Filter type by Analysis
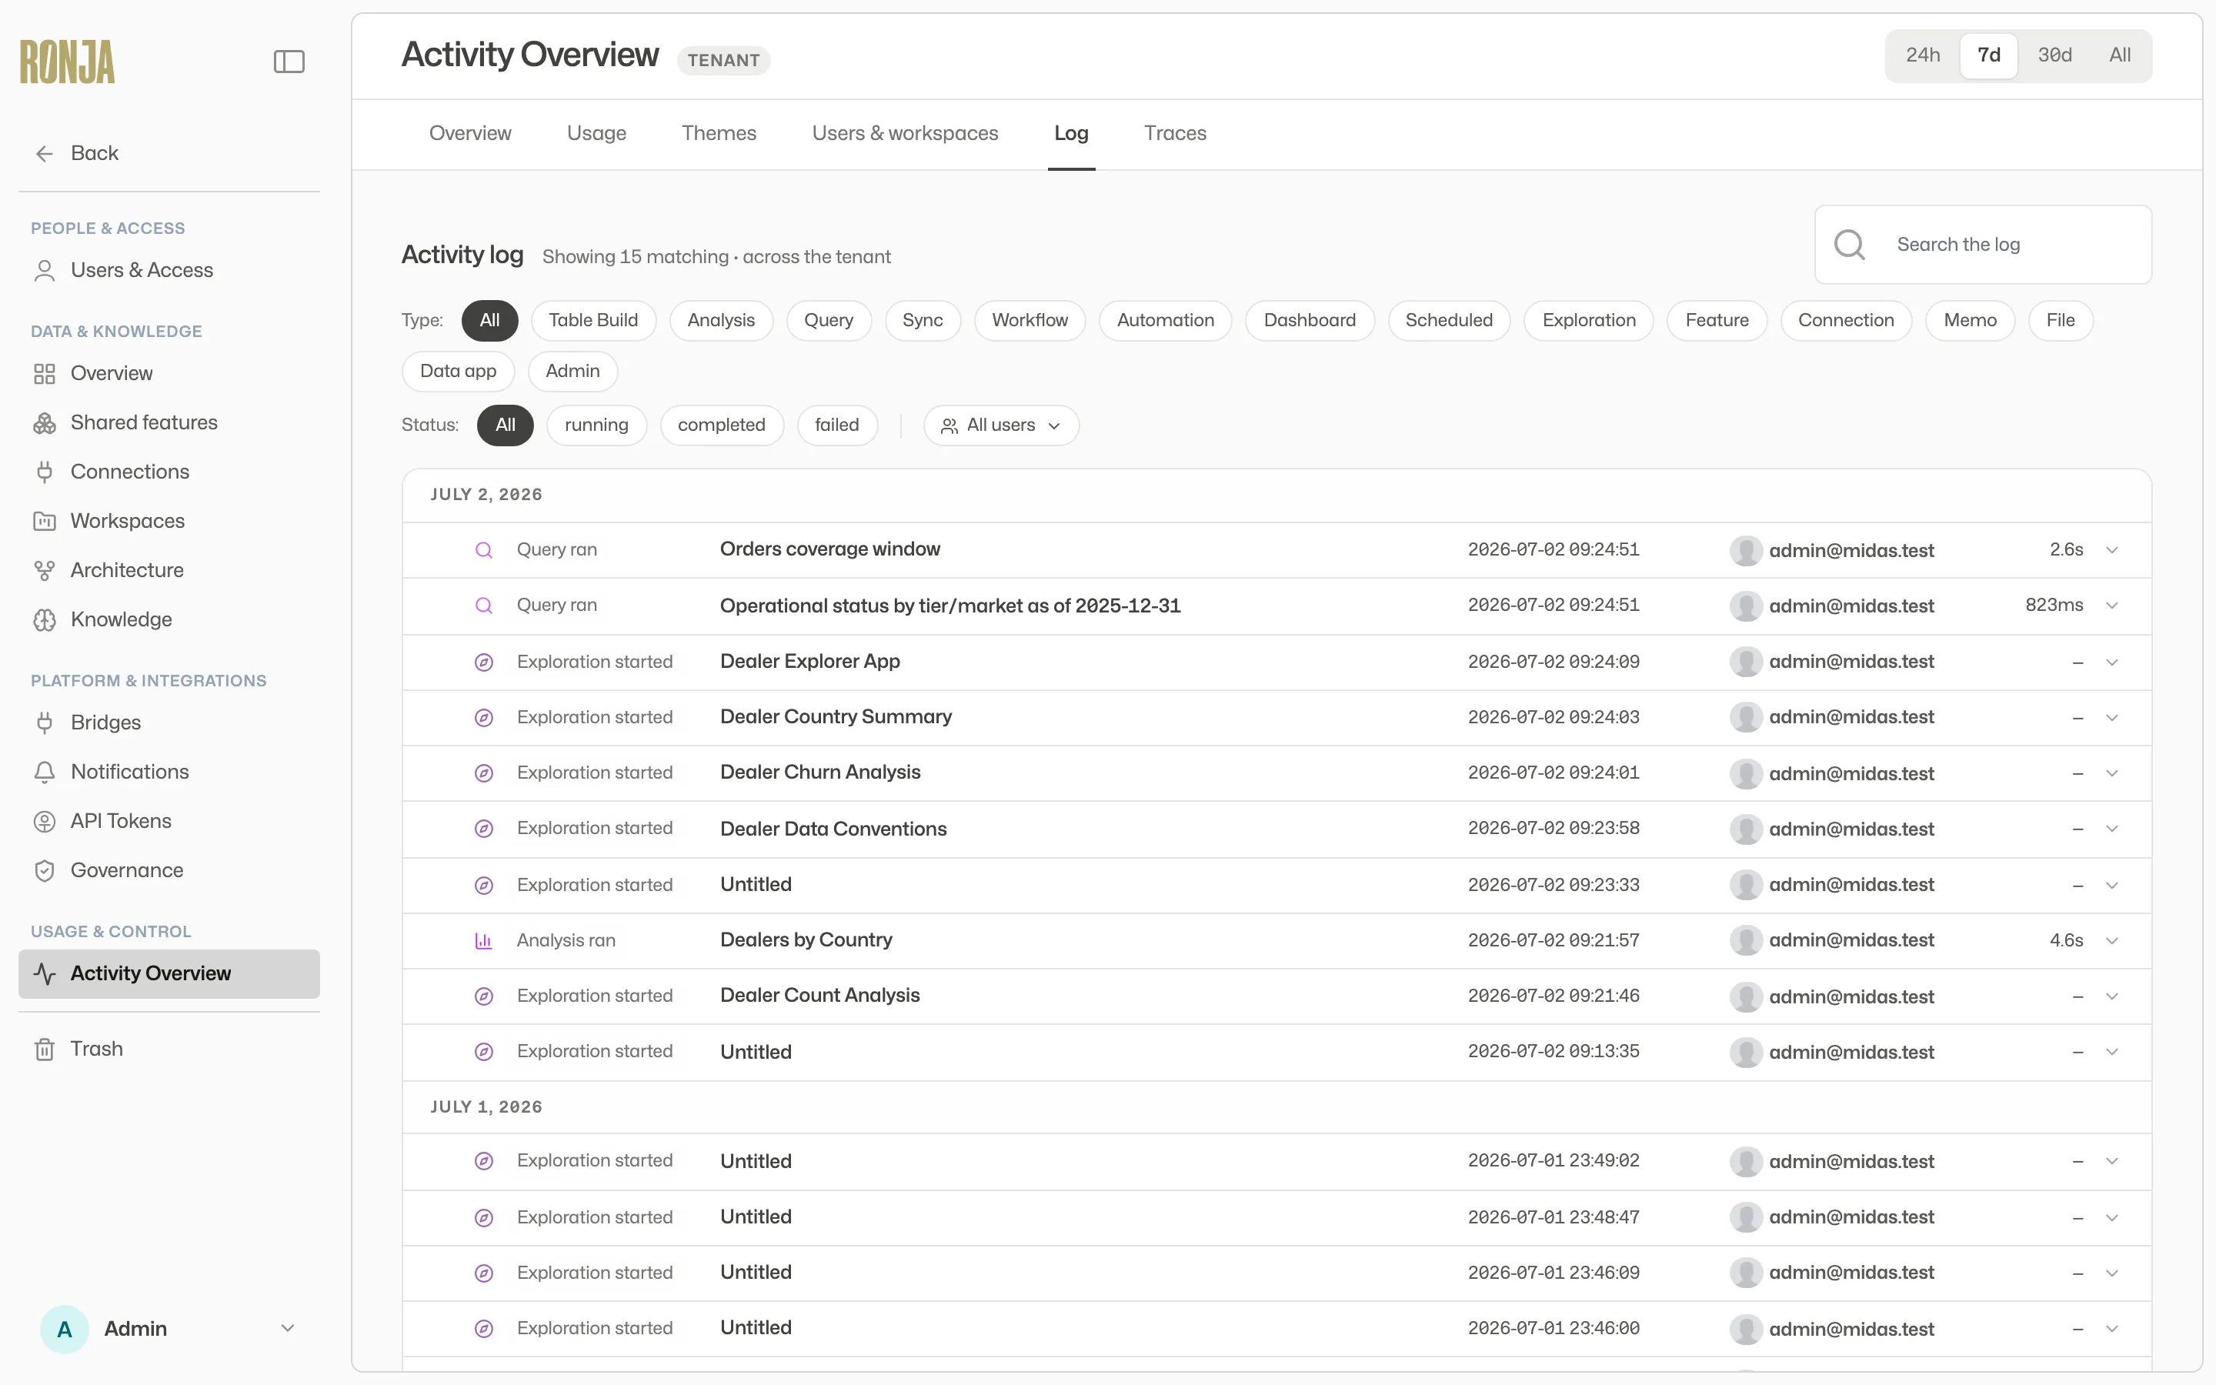 click(721, 321)
